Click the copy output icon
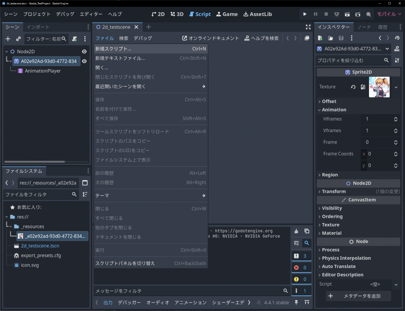 pos(307,231)
